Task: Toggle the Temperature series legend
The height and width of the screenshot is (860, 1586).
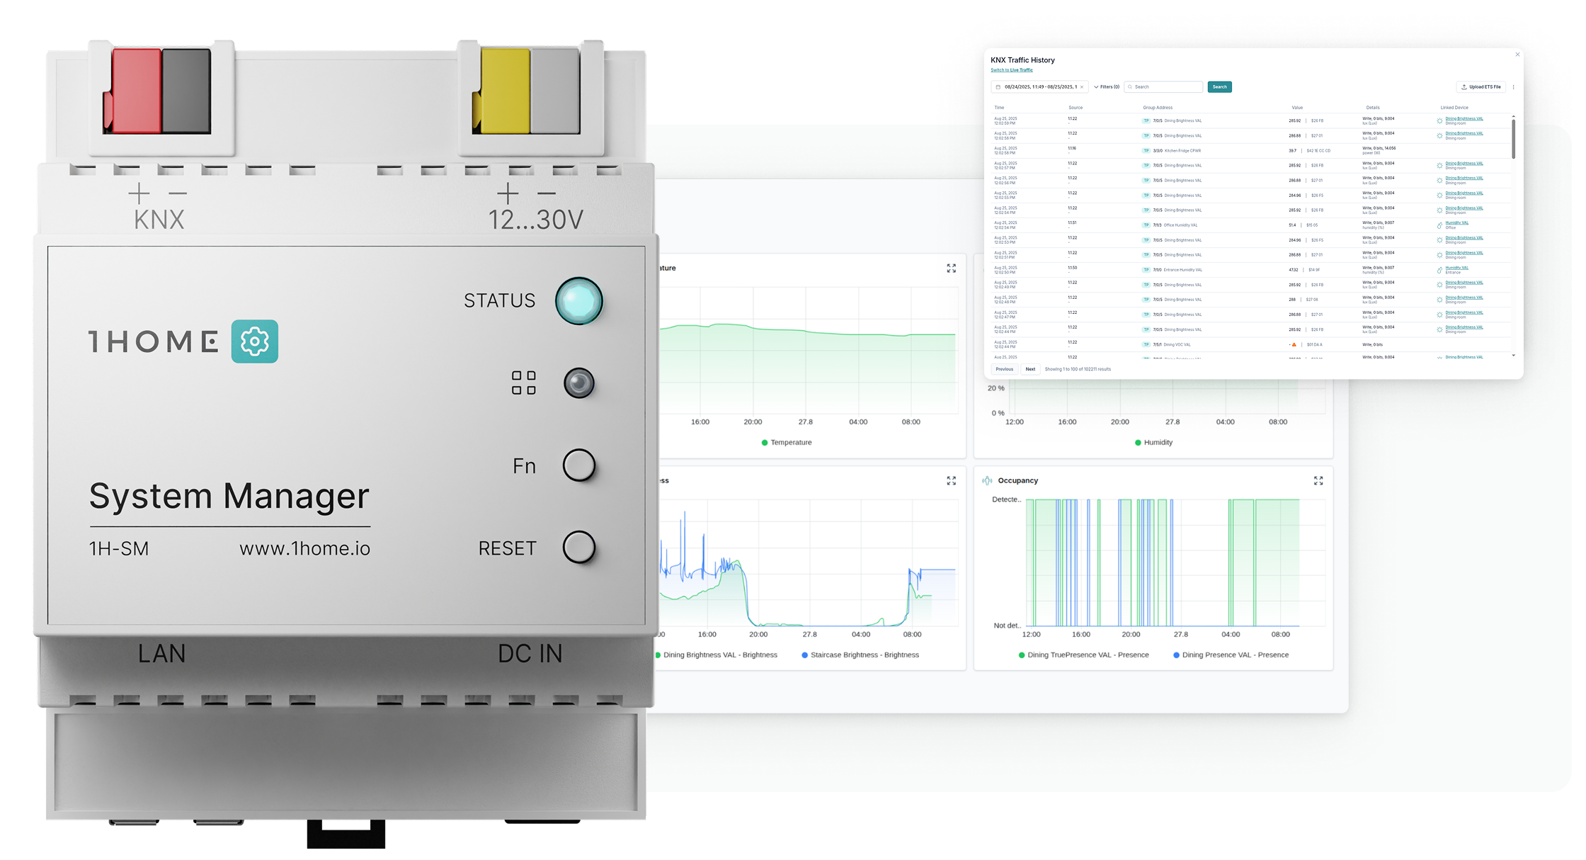Action: [786, 442]
